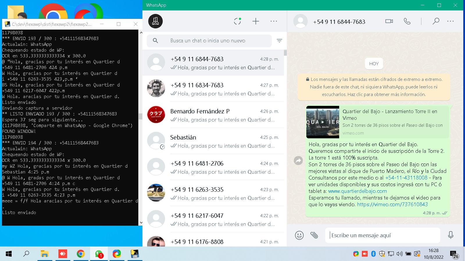Open Windows taskbar search
This screenshot has height=261, width=465.
tap(26, 254)
